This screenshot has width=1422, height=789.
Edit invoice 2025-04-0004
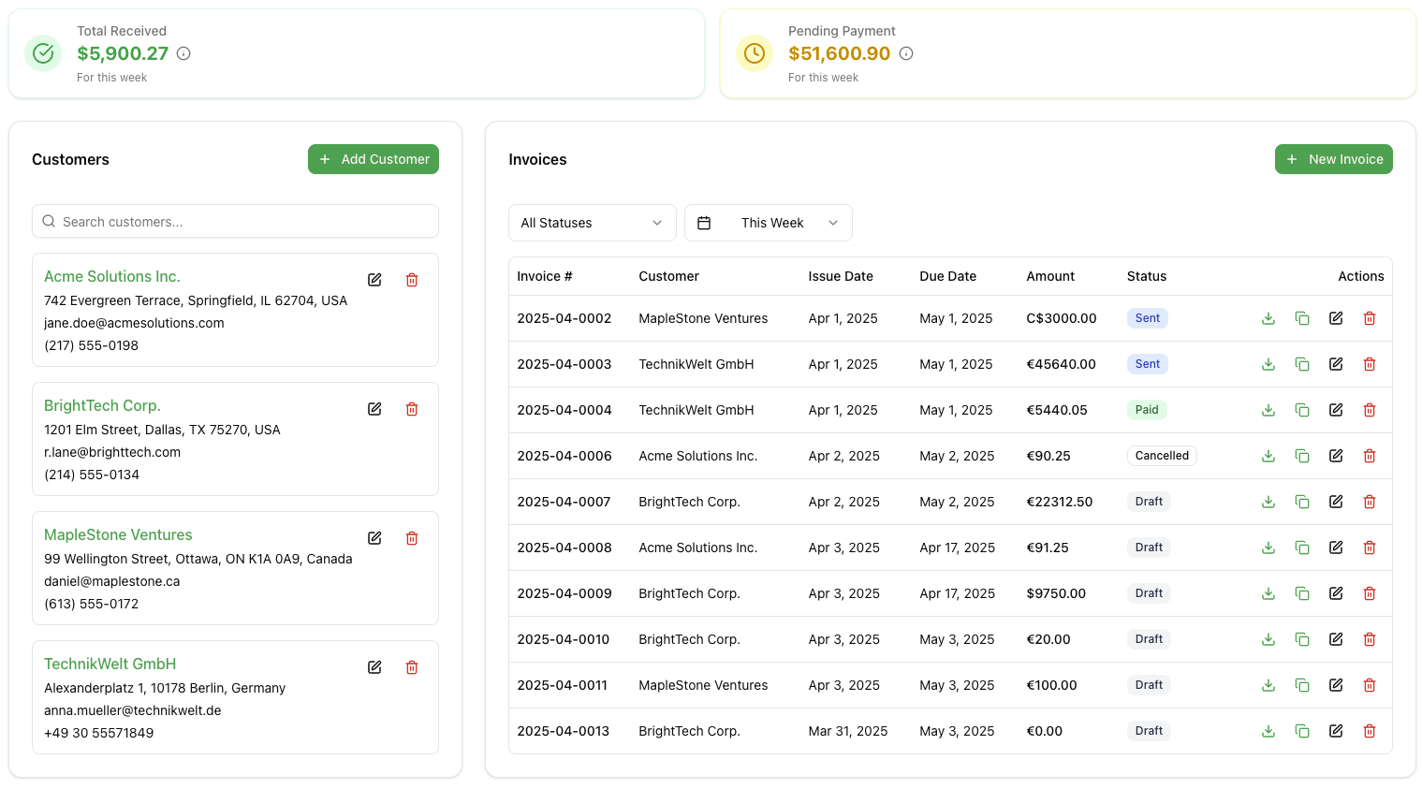click(x=1336, y=410)
